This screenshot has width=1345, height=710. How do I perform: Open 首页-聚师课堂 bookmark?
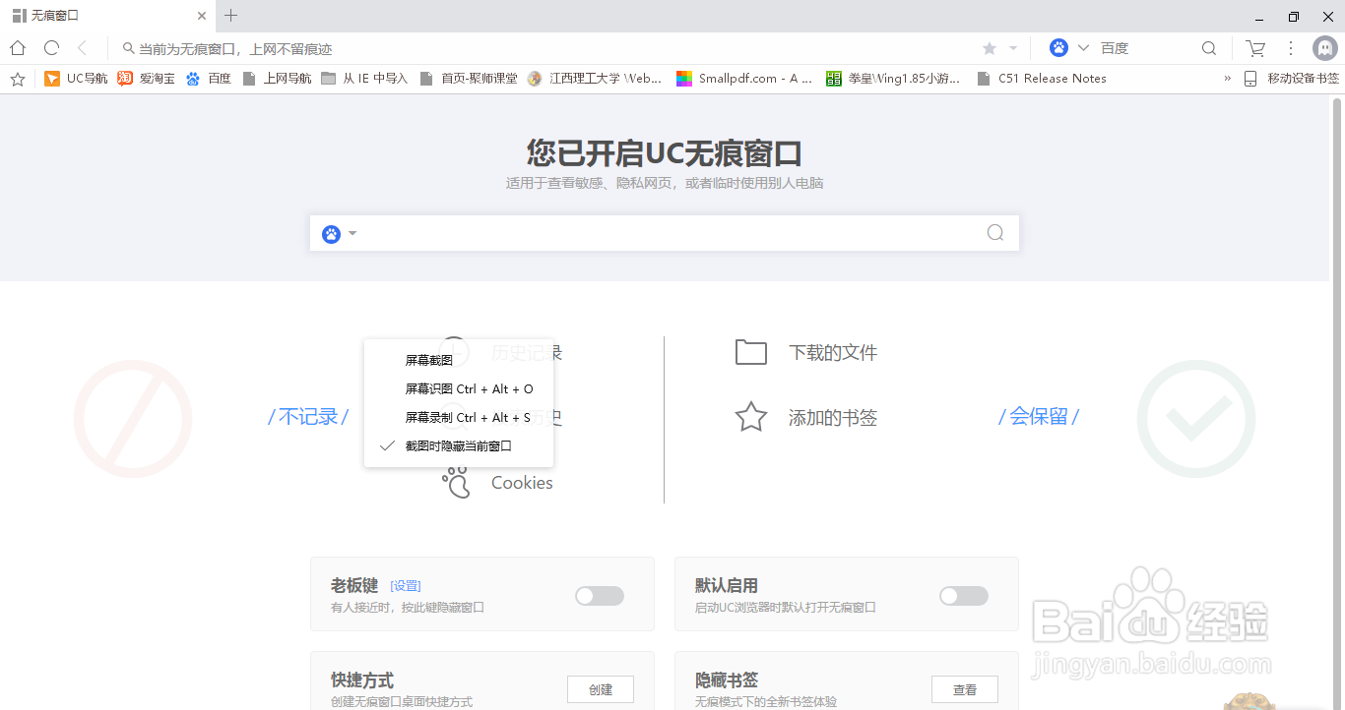pos(469,79)
